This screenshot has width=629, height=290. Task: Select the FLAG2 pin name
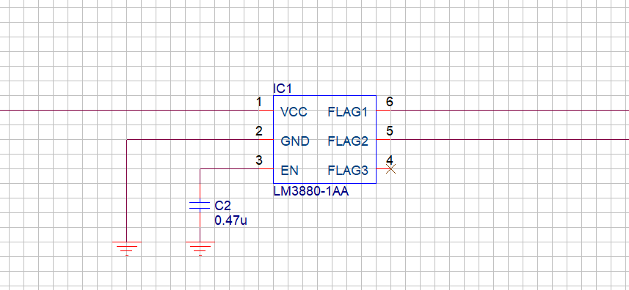(348, 141)
